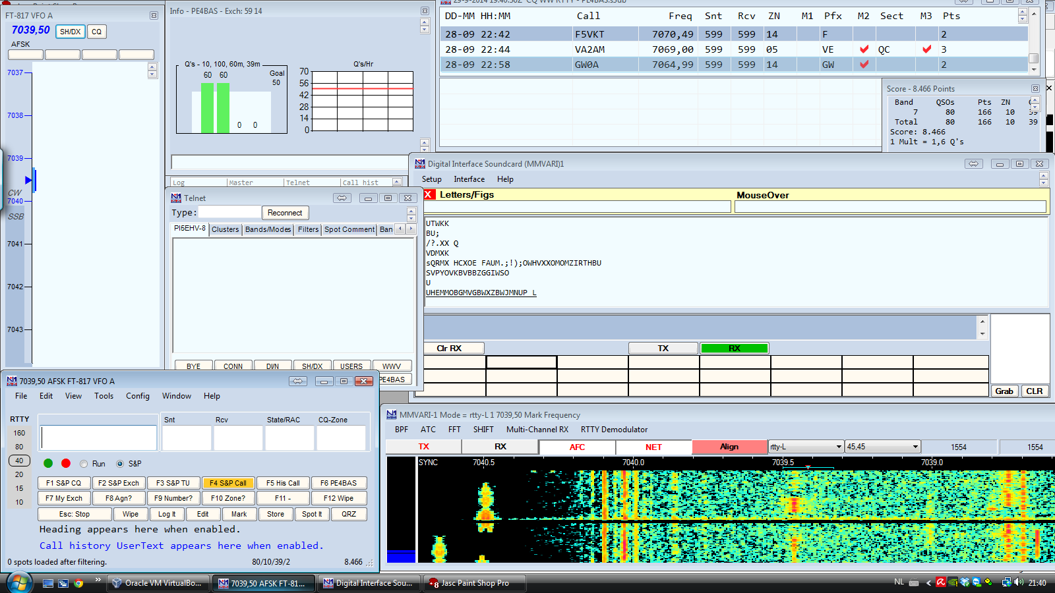Screen dimensions: 1055x593
Task: Click the speaker volume icon in the tray
Action: tap(1017, 582)
